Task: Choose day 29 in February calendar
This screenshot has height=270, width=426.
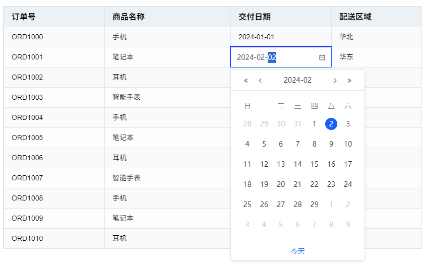Action: (x=315, y=205)
